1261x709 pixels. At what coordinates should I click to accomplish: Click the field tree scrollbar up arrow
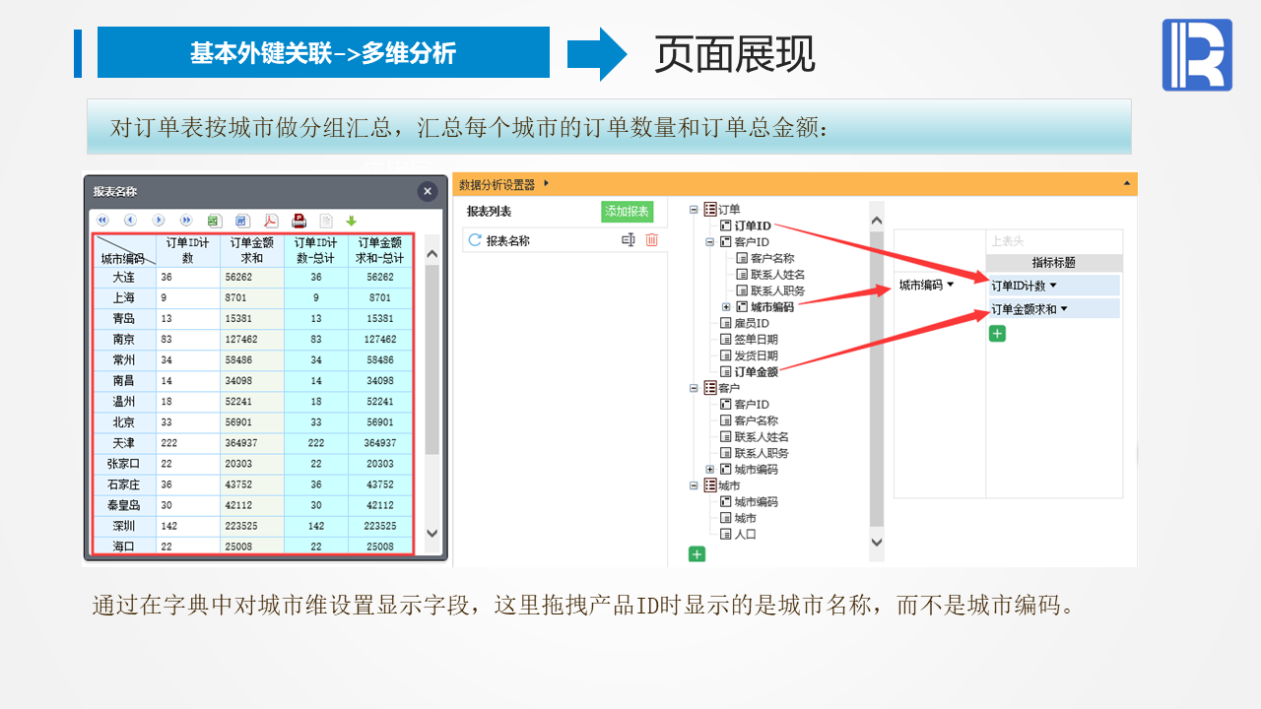877,219
